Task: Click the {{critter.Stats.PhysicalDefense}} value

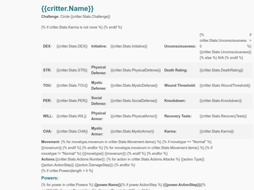Action: tap(135, 70)
